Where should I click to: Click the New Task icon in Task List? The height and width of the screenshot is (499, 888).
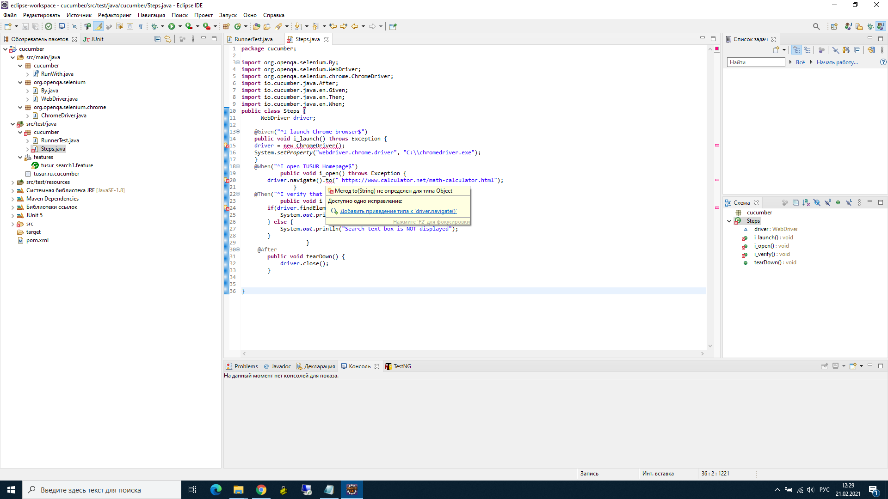[x=776, y=50]
